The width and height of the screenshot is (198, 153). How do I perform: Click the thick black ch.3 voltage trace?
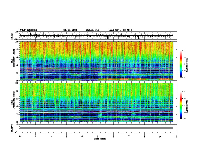pyautogui.click(x=96, y=128)
